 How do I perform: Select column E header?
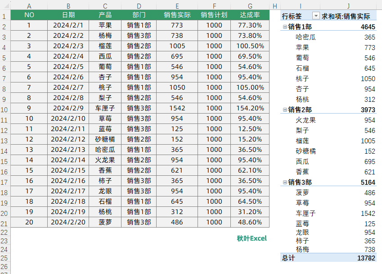[x=177, y=6]
